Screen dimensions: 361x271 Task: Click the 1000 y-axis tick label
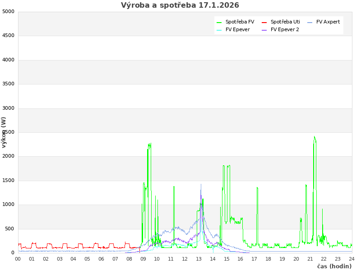(9, 205)
